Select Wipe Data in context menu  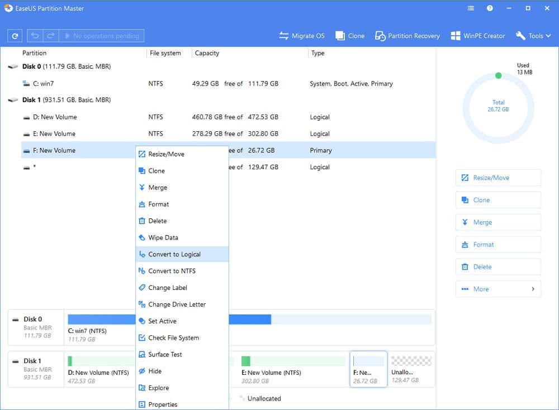pos(163,237)
